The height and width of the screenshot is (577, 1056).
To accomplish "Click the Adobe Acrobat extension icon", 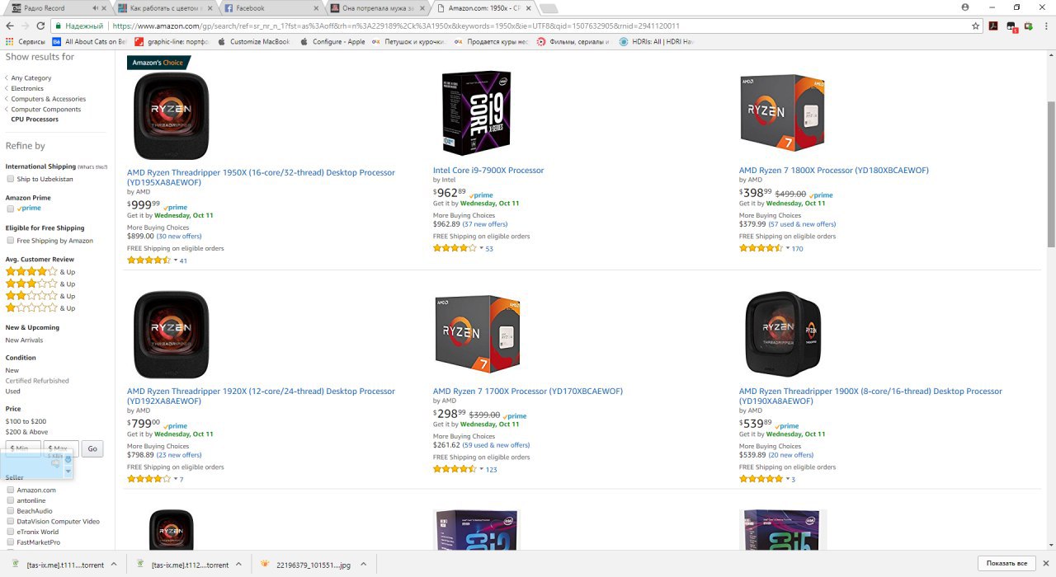I will (x=994, y=26).
